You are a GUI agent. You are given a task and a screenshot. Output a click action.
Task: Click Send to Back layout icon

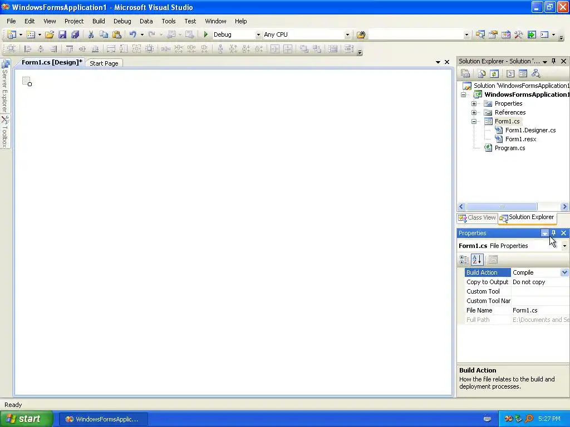tap(317, 49)
